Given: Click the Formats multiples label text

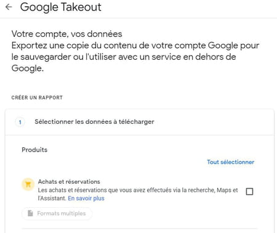Looking at the screenshot, I should (x=62, y=213).
